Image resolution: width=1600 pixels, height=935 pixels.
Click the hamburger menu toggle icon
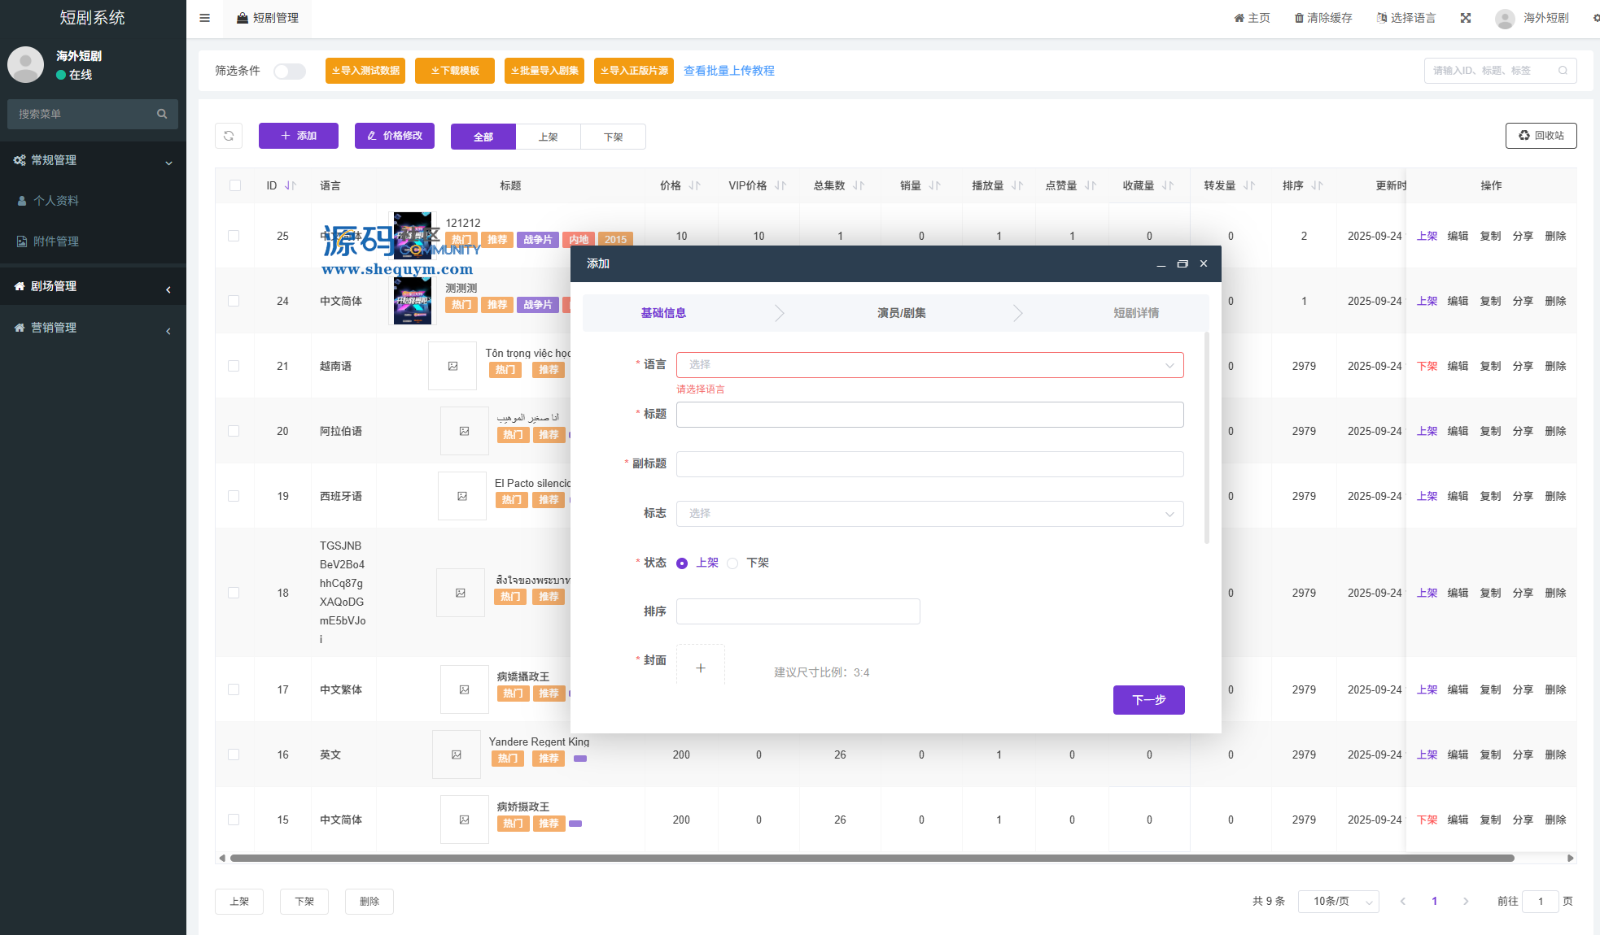(x=204, y=18)
